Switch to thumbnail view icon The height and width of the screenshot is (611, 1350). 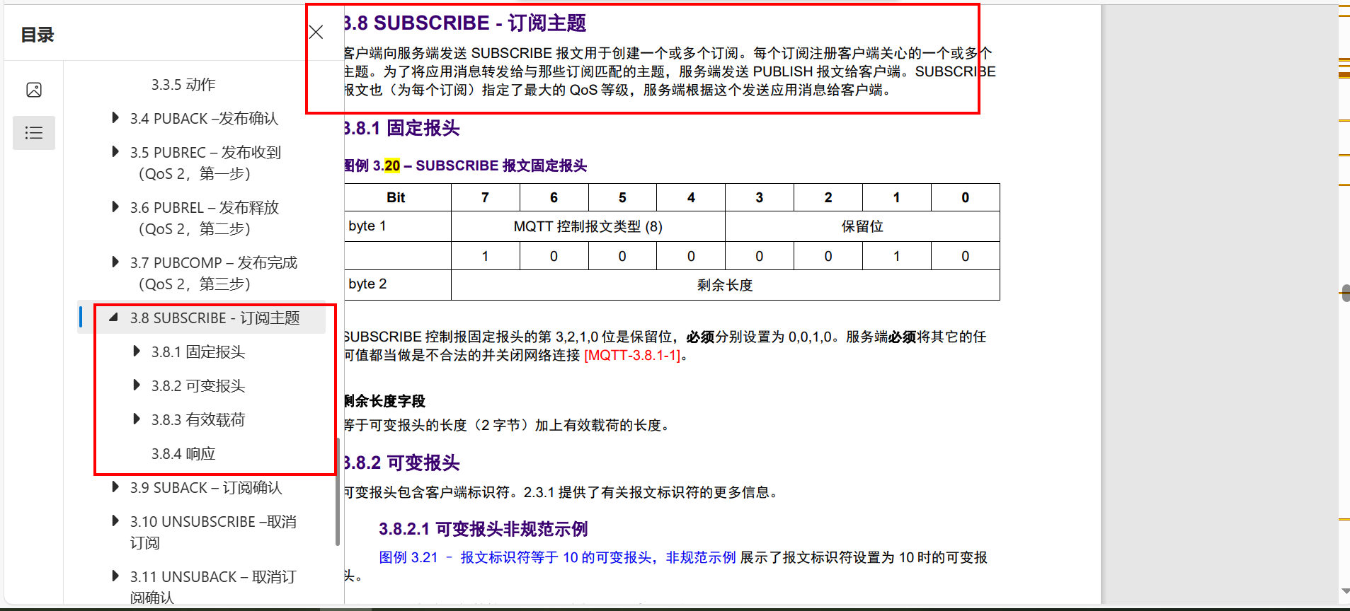click(x=34, y=90)
